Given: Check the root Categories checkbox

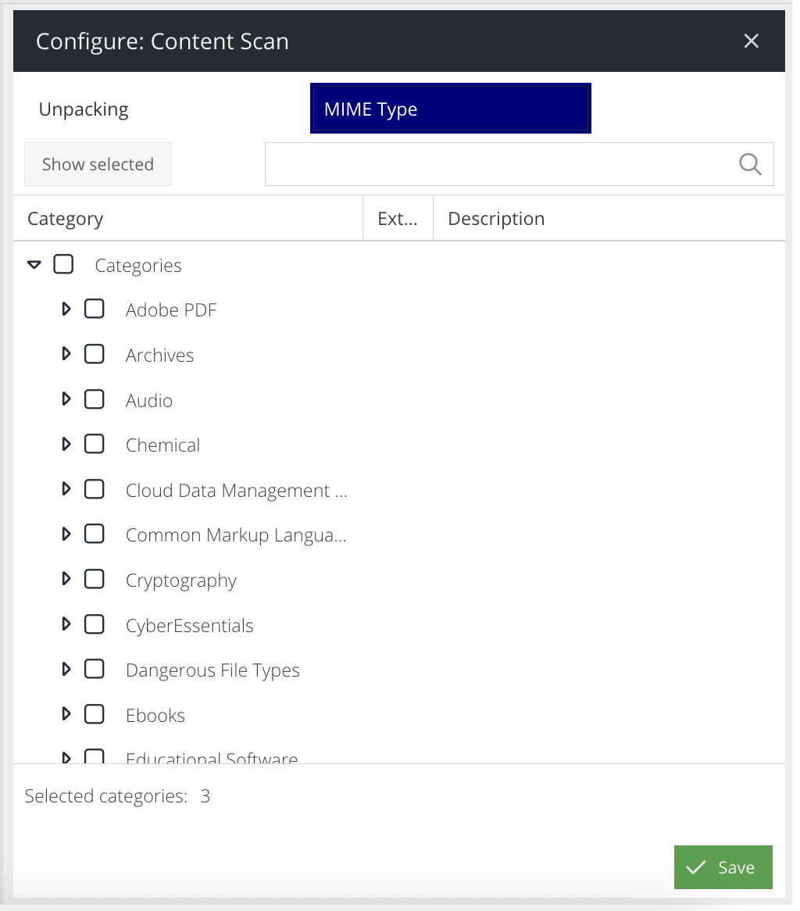Looking at the screenshot, I should coord(63,264).
